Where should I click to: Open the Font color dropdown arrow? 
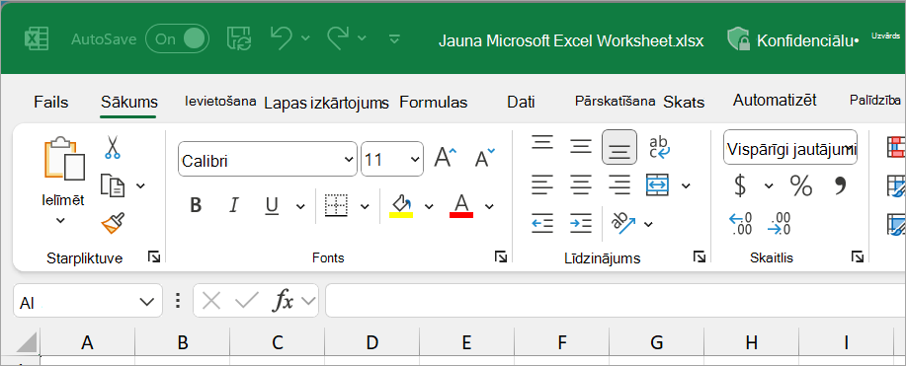point(489,206)
